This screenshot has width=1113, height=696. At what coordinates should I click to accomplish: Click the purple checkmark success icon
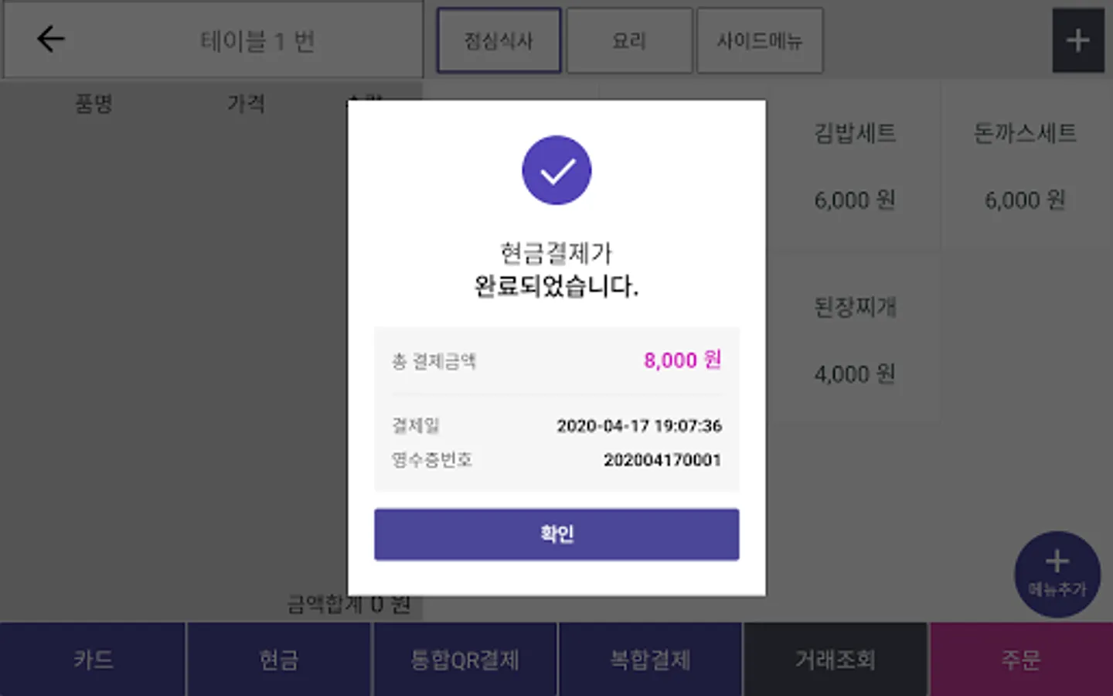click(x=556, y=171)
